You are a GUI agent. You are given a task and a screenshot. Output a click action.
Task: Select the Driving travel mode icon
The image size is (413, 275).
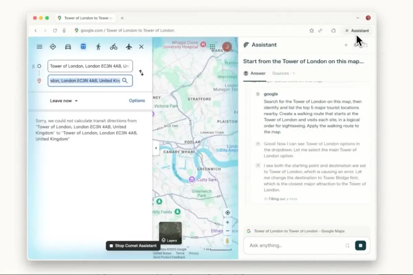tap(68, 46)
